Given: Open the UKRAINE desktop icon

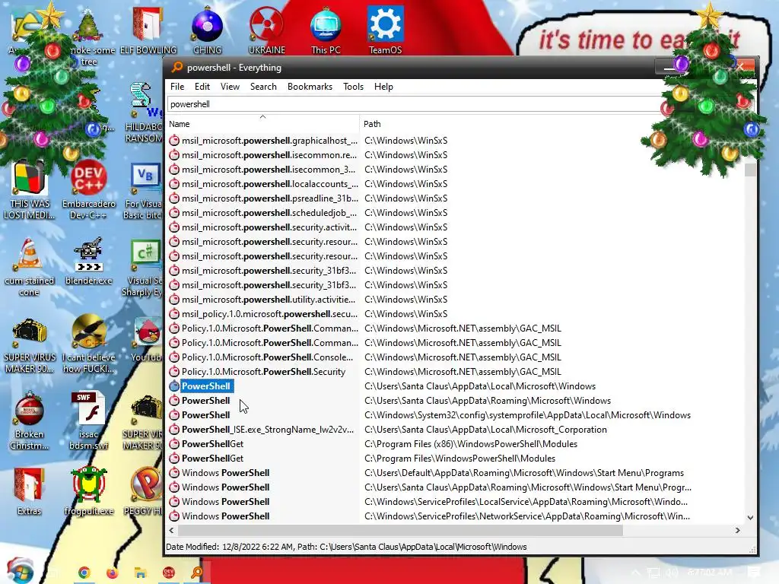Looking at the screenshot, I should tap(267, 30).
